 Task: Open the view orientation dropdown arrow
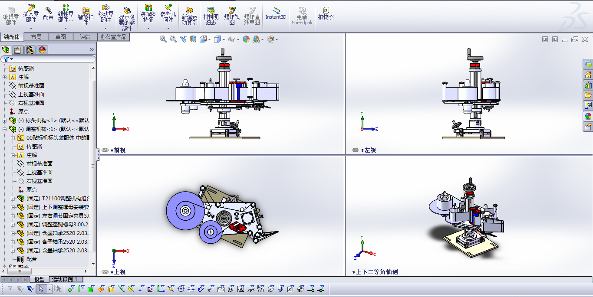(209, 39)
